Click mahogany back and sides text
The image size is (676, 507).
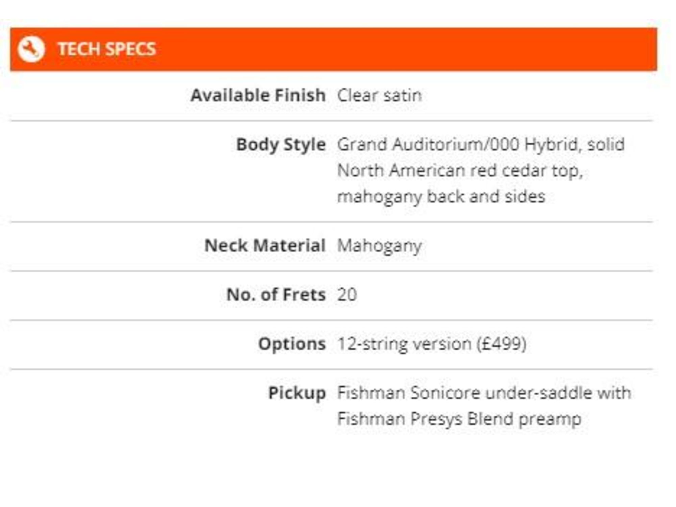pos(441,197)
